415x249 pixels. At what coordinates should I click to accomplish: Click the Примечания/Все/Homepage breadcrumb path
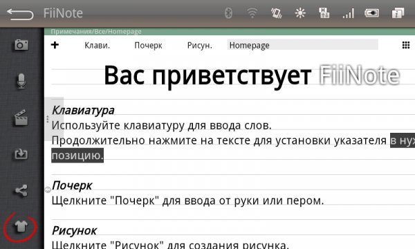(96, 32)
